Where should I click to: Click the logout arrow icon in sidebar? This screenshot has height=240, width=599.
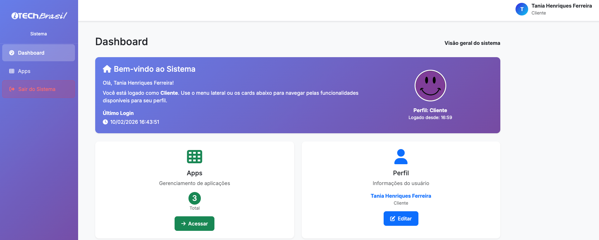click(x=12, y=89)
